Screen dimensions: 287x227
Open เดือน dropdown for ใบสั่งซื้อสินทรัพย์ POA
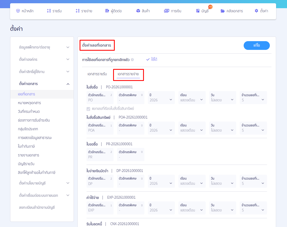192,128
